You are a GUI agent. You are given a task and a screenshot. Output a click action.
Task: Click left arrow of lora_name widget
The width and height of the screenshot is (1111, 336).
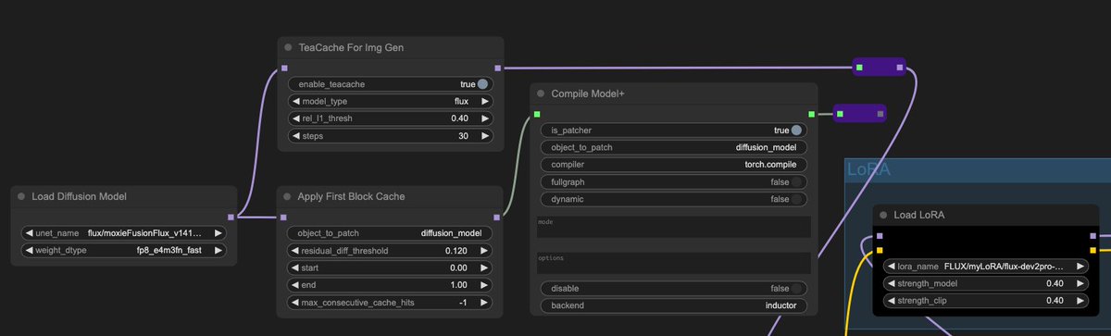click(x=891, y=267)
